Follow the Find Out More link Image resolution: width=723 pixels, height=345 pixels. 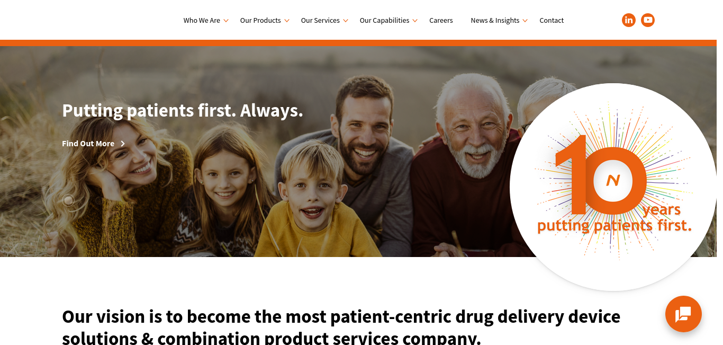point(88,144)
